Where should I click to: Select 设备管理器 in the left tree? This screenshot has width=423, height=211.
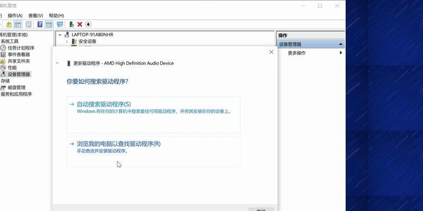[19, 74]
